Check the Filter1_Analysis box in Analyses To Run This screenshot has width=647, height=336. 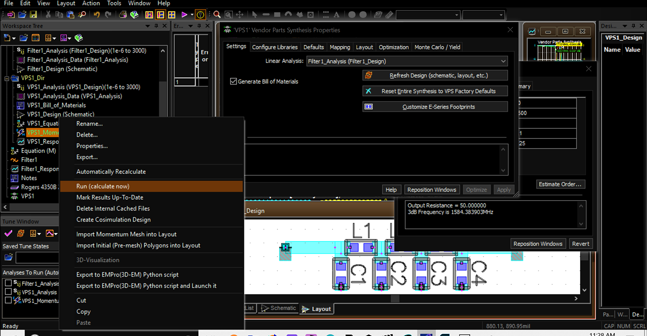click(8, 283)
